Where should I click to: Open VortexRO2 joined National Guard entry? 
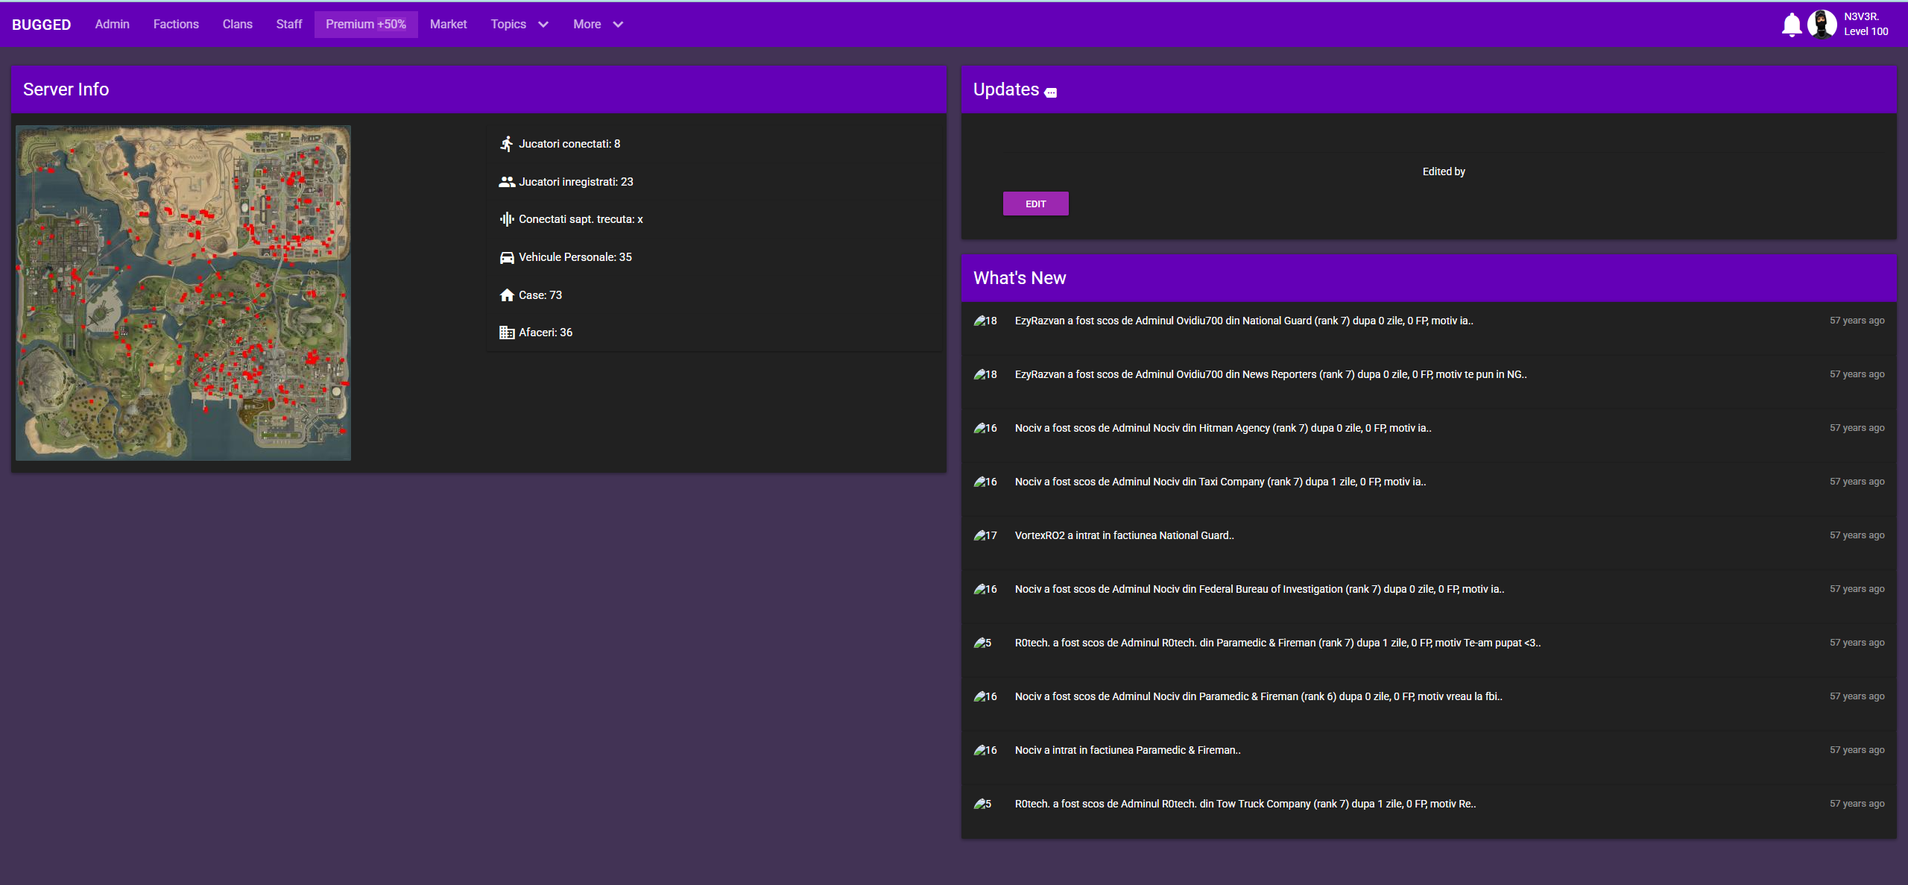pos(1124,535)
